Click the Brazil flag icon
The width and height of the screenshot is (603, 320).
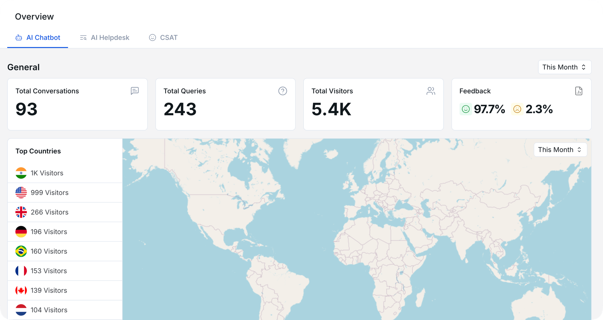pos(21,251)
